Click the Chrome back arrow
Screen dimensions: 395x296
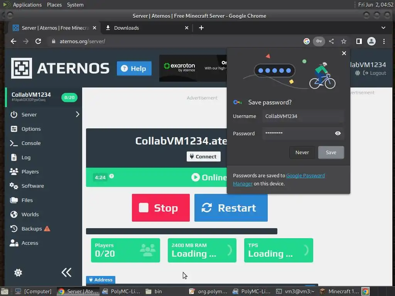coord(14,41)
